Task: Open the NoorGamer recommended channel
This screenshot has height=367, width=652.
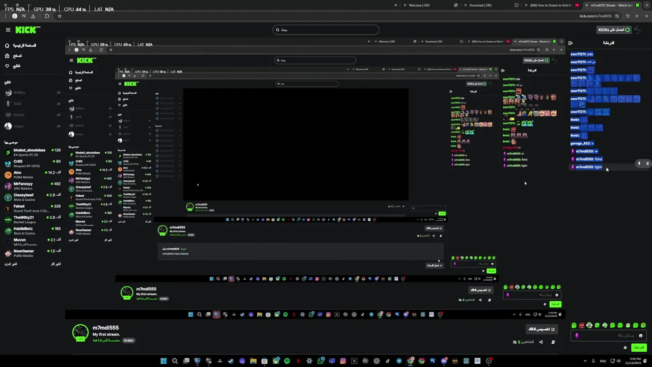Action: click(33, 253)
